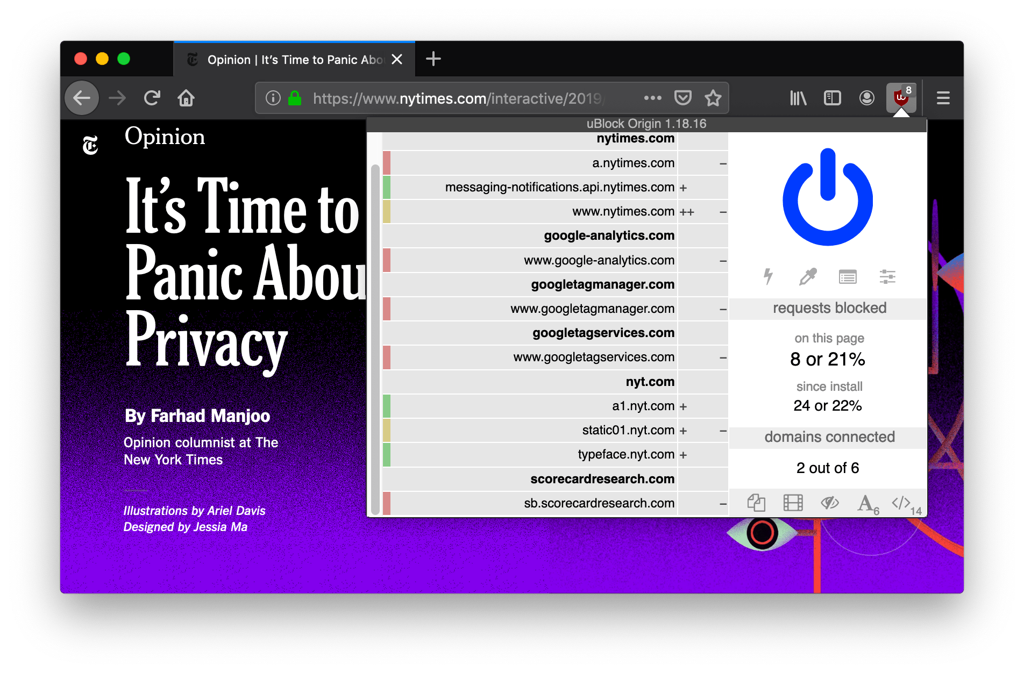Open the Opinion section link
1024x673 pixels.
point(165,137)
